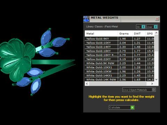Click the list's scroll up arrow
Viewport: 167px width, 125px height.
[x=156, y=33]
